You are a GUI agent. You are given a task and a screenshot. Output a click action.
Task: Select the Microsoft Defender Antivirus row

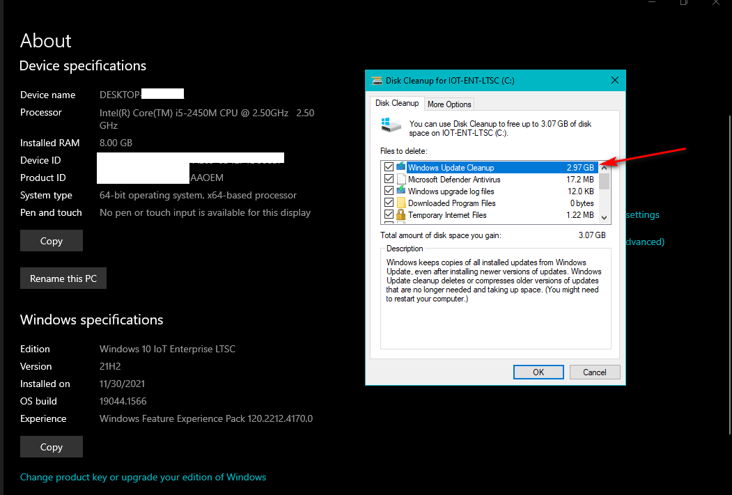point(490,179)
